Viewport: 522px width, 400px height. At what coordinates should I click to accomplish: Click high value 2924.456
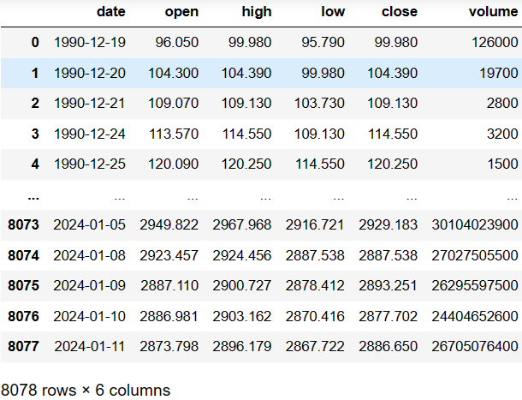tap(242, 255)
